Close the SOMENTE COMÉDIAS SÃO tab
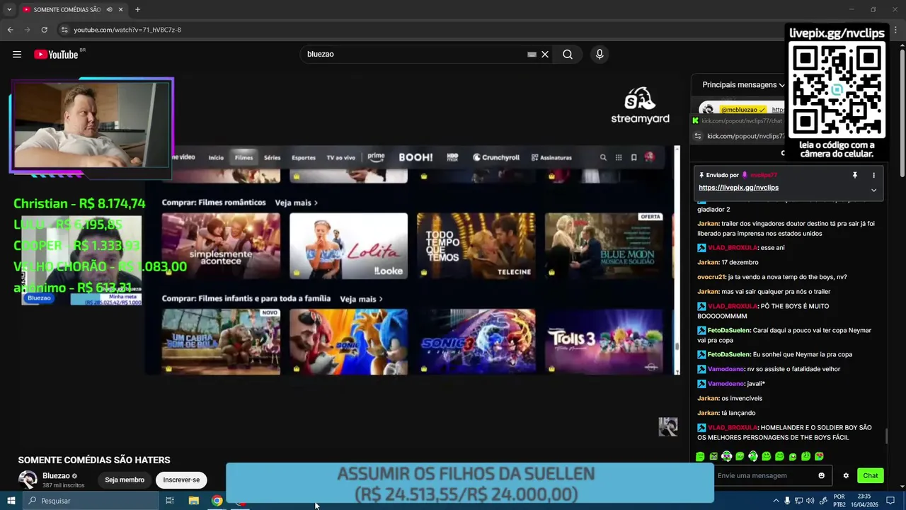The image size is (906, 510). (x=121, y=9)
